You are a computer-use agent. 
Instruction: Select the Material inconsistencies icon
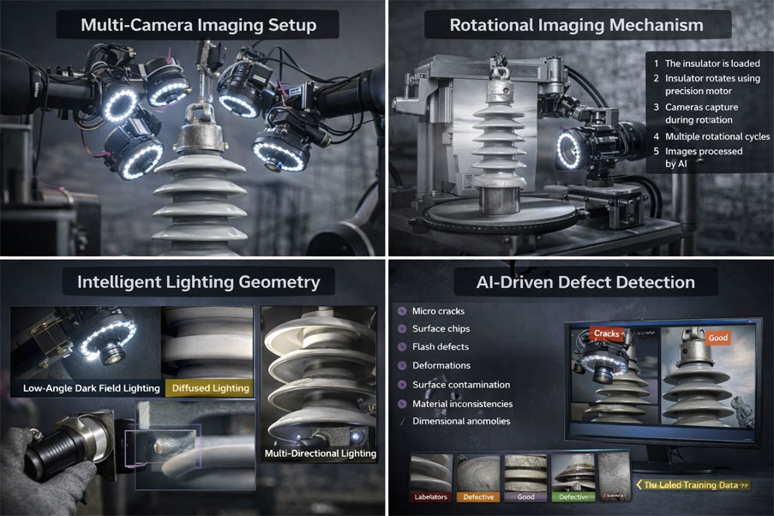click(x=401, y=404)
